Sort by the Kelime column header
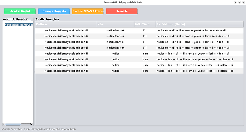This screenshot has width=246, height=132. click(x=66, y=24)
